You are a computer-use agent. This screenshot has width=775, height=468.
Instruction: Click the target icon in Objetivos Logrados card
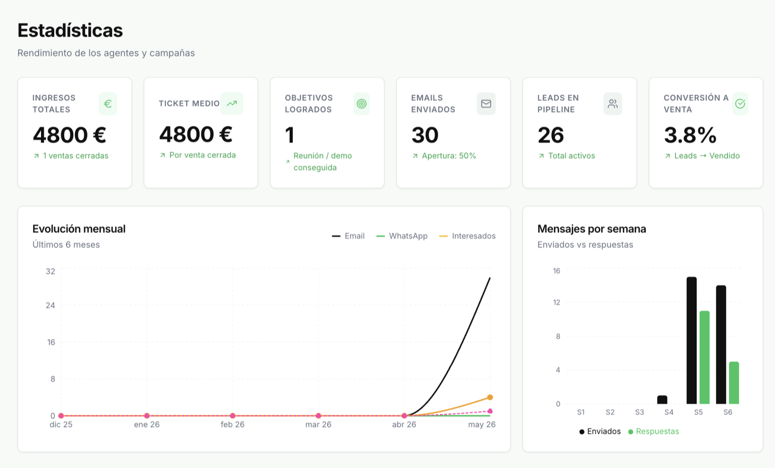(361, 103)
